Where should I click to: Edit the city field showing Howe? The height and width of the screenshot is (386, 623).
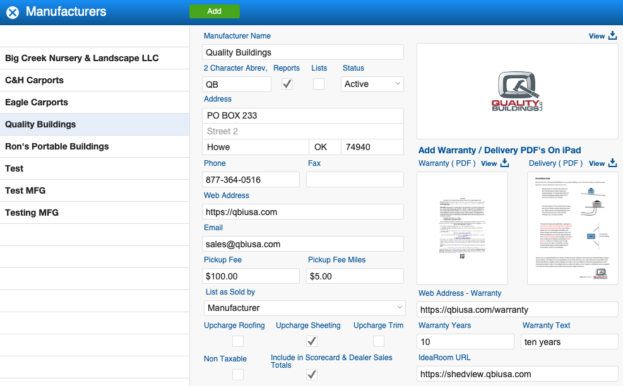point(256,147)
